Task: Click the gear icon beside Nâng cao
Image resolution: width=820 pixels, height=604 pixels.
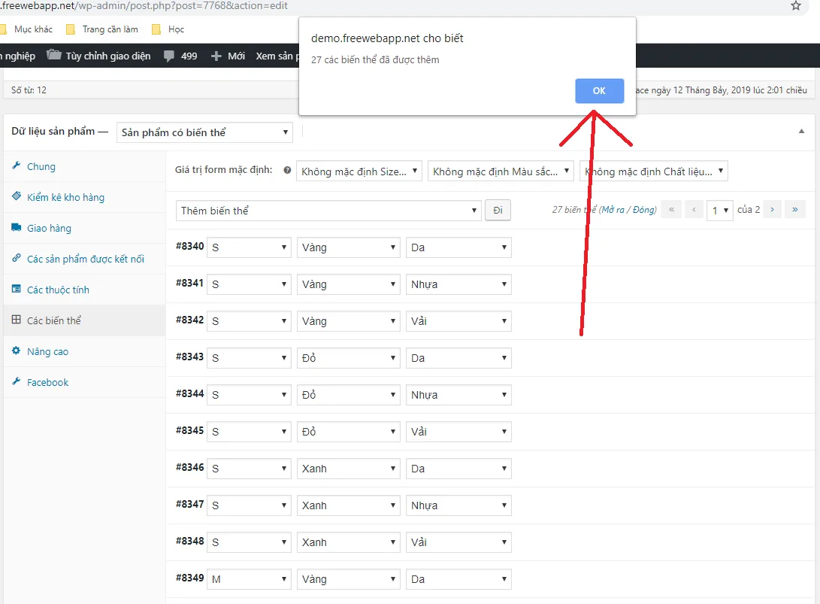Action: 17,351
